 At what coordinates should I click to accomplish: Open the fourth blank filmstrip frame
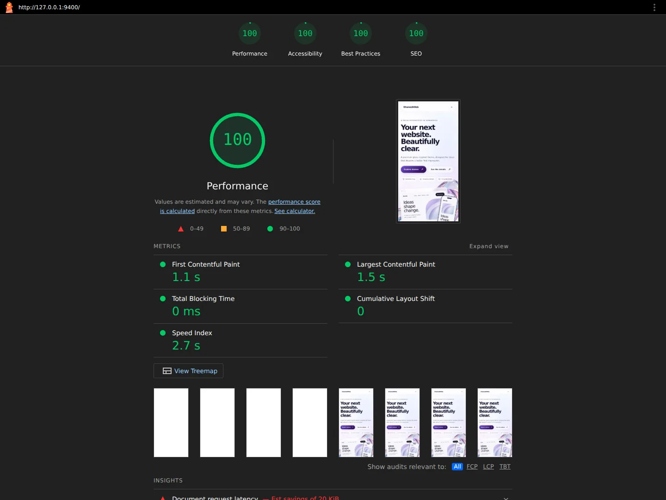310,423
